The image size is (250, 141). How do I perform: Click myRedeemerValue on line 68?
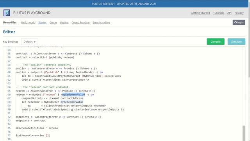(x=72, y=102)
